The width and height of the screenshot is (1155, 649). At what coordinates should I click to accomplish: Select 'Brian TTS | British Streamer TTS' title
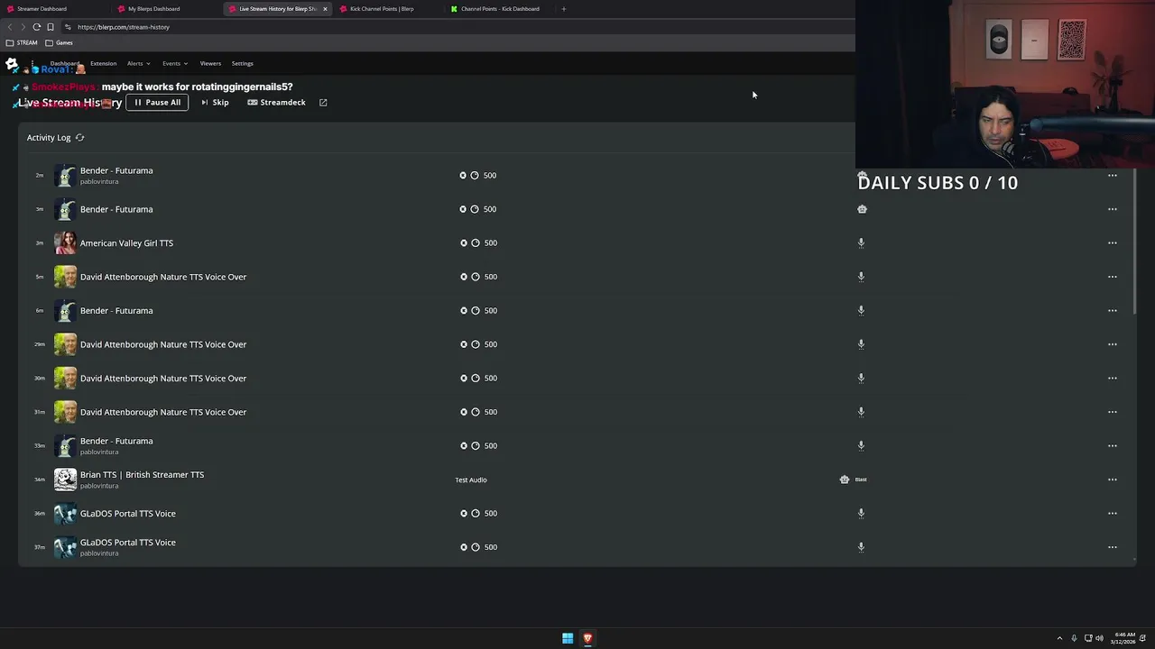coord(142,475)
